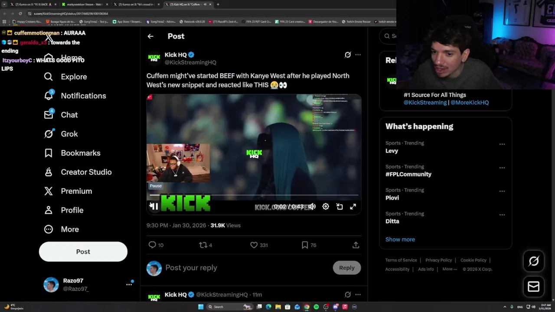Open Grok in the X sidebar
555x312 pixels.
[x=61, y=134]
